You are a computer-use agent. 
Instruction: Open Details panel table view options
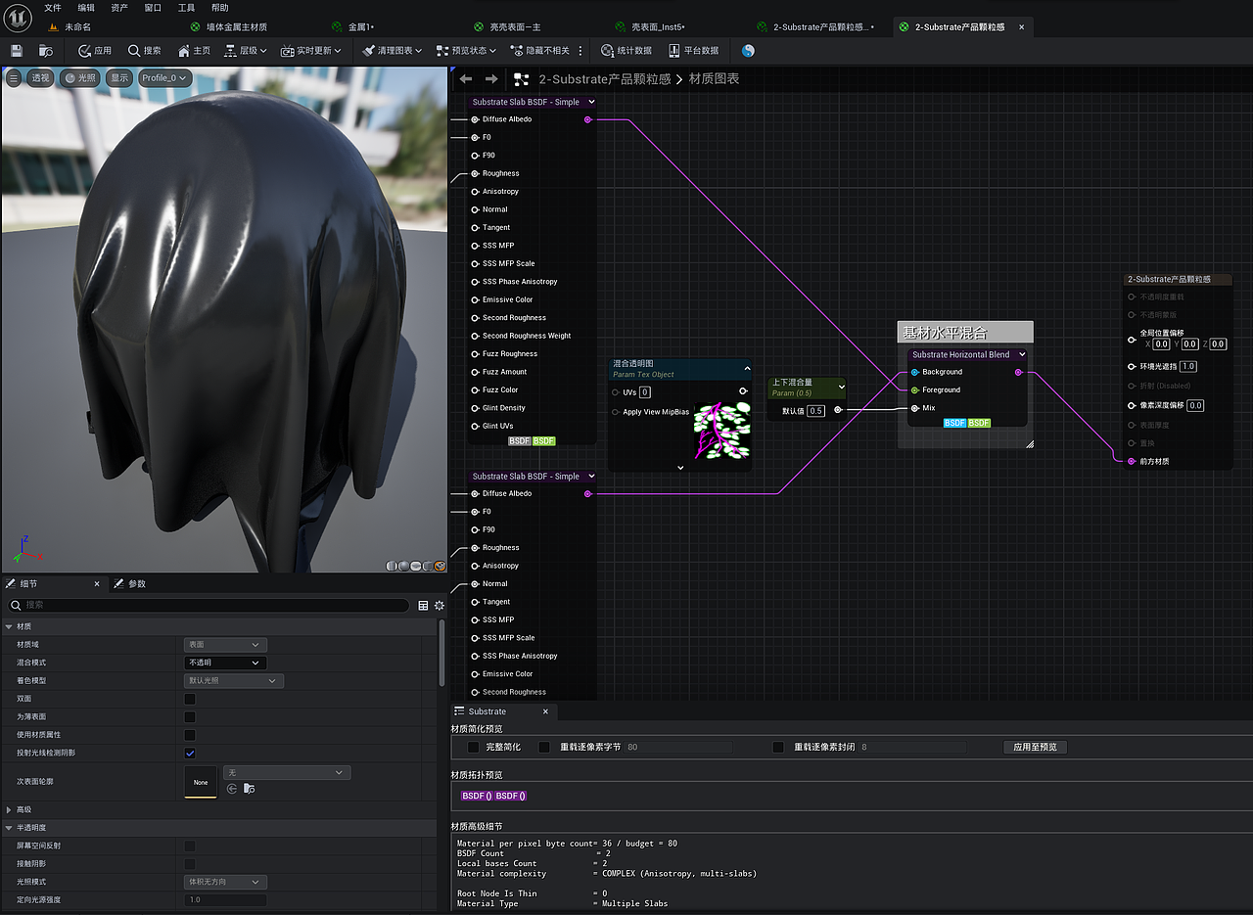point(423,606)
